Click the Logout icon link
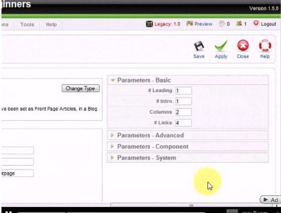Viewport: 281px width, 213px height. click(x=256, y=23)
